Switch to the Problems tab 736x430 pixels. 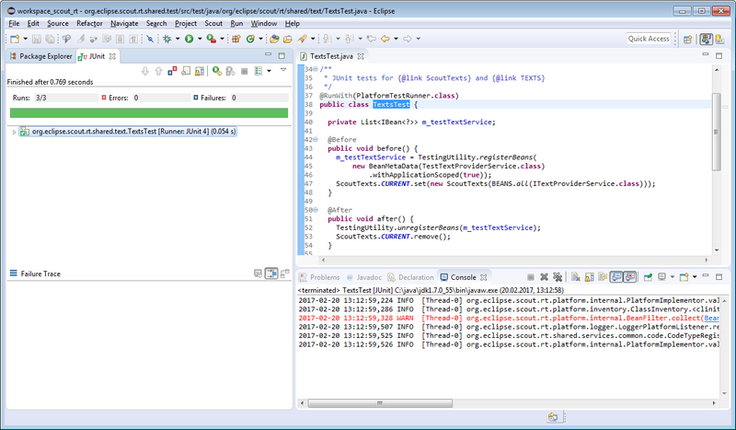[319, 277]
